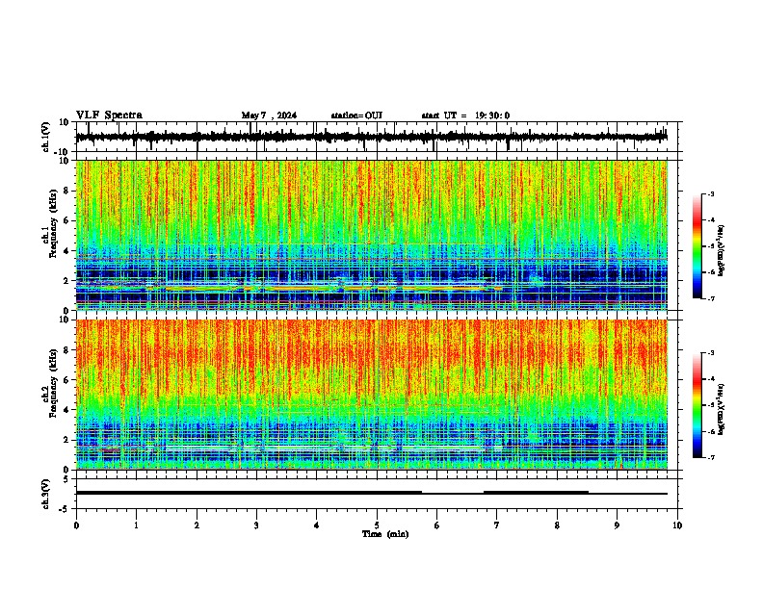Click the "ch.1(V)" waveform axis label

click(x=46, y=137)
